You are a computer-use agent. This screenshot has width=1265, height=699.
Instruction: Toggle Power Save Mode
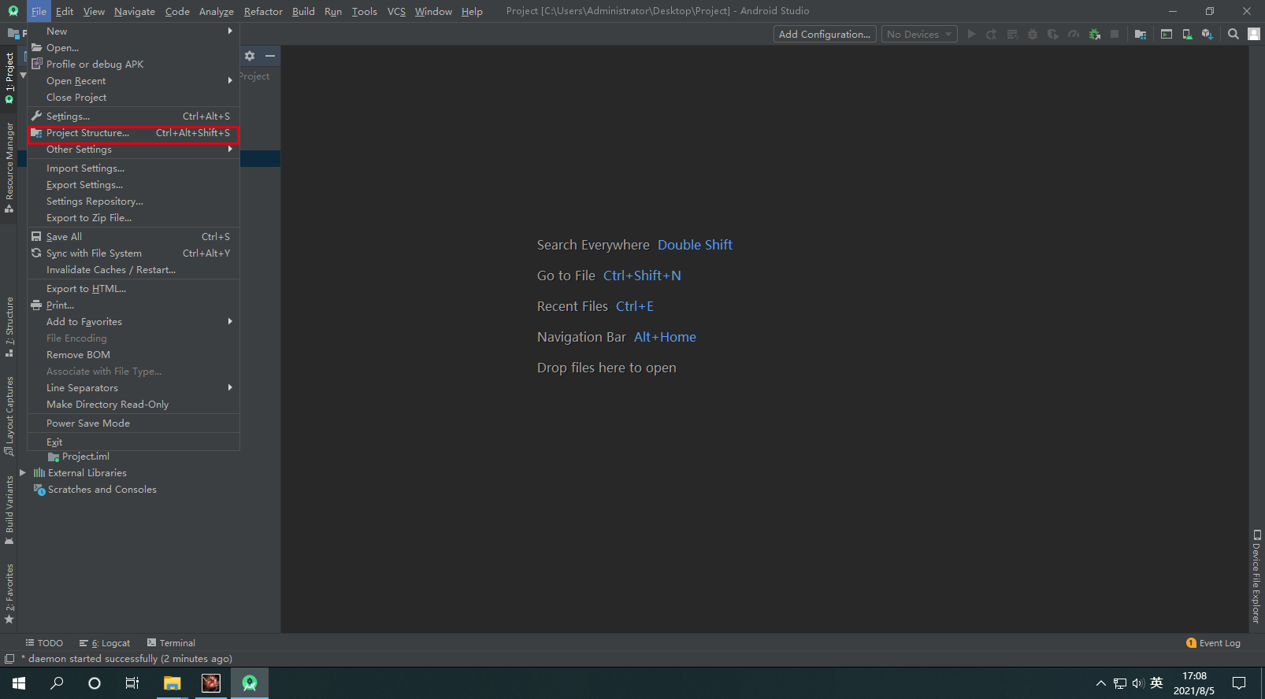pos(133,423)
